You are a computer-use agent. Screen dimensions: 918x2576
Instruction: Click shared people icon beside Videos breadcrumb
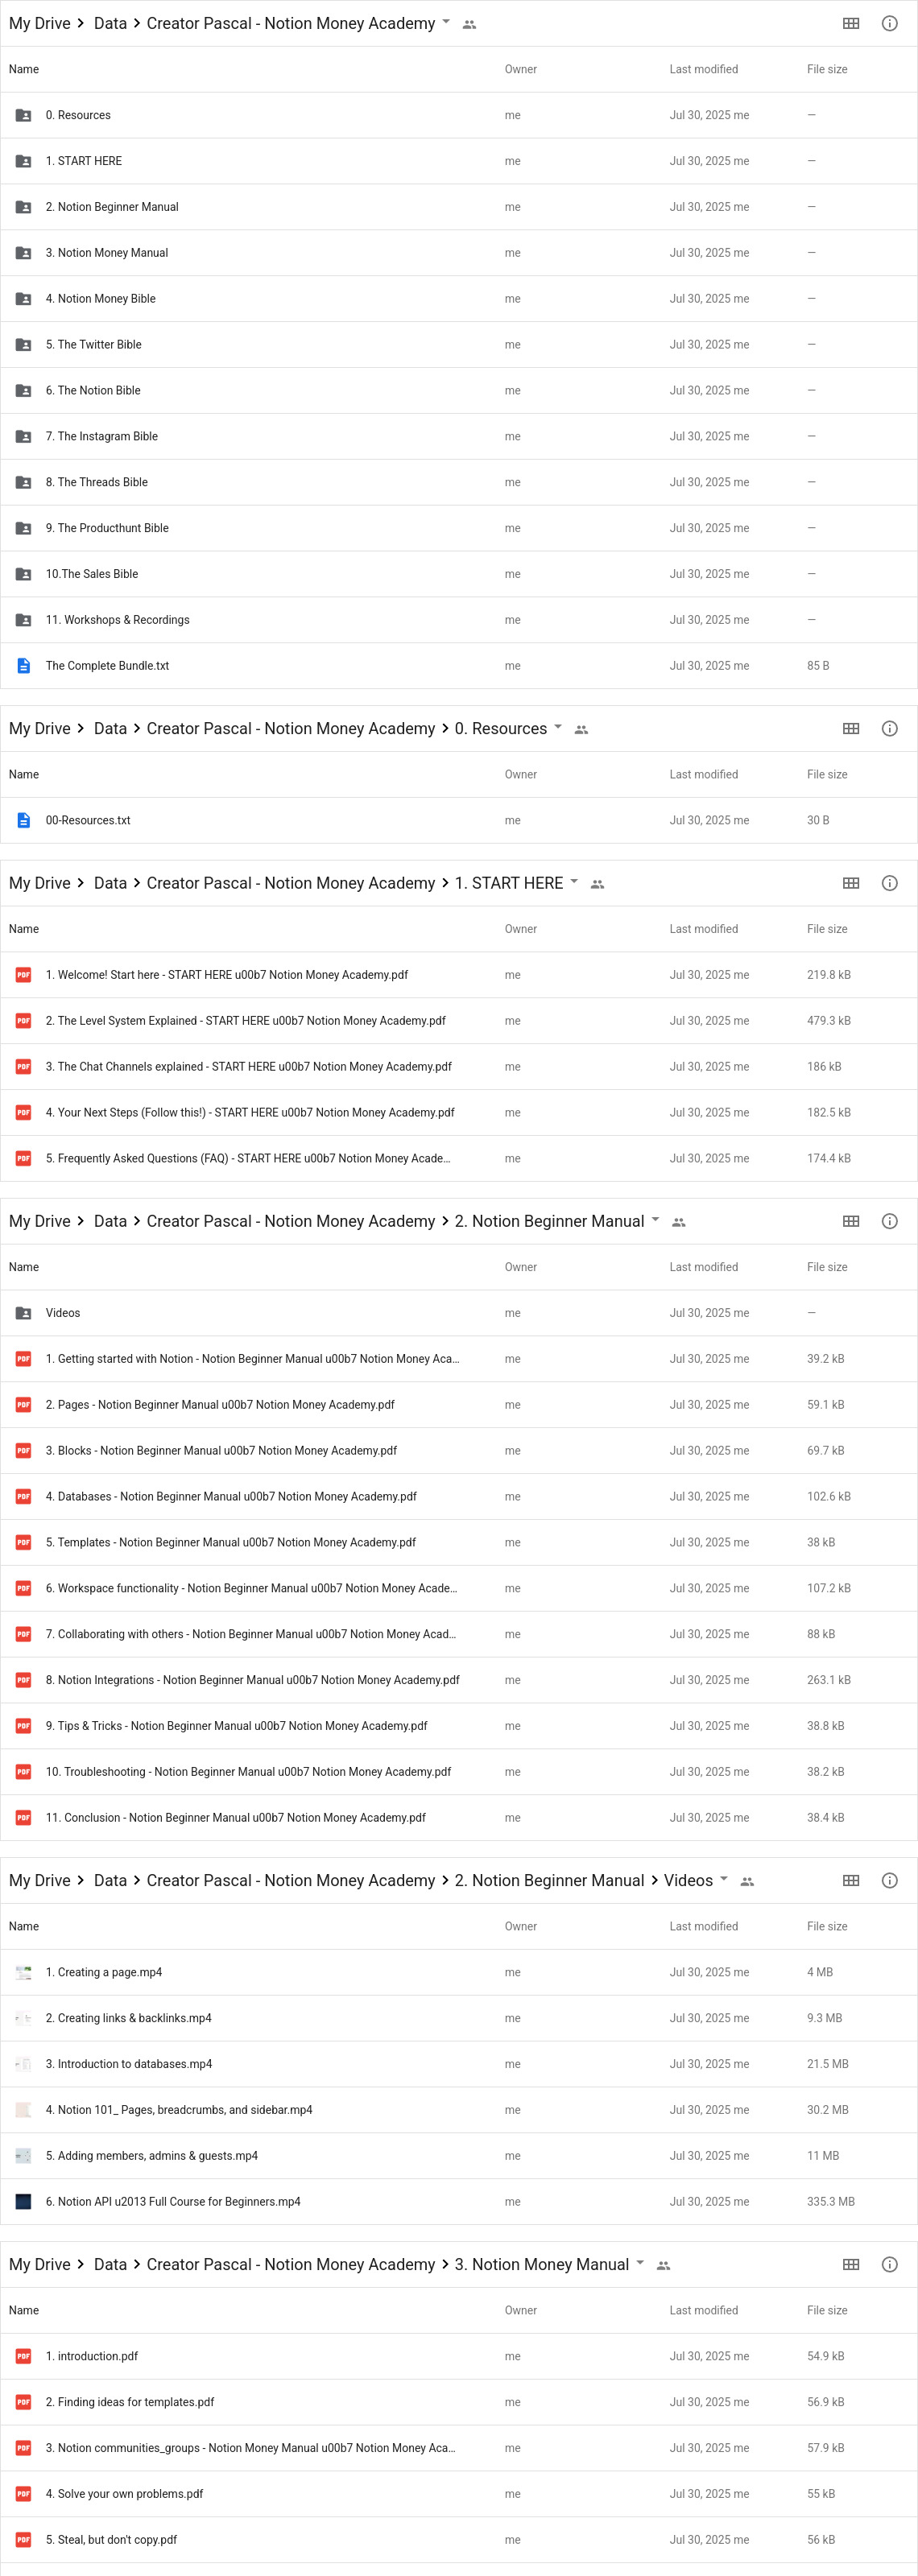click(x=747, y=1882)
